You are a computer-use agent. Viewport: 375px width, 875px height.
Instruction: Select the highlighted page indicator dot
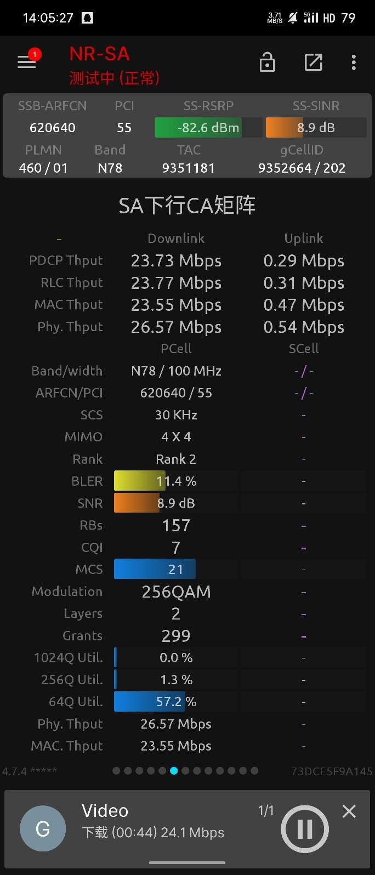click(x=174, y=771)
